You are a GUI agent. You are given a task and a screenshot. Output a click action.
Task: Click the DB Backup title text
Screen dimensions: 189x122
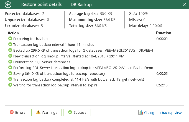81,5
